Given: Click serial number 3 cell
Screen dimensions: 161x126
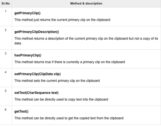Looking at the screenshot, I should (6, 59).
